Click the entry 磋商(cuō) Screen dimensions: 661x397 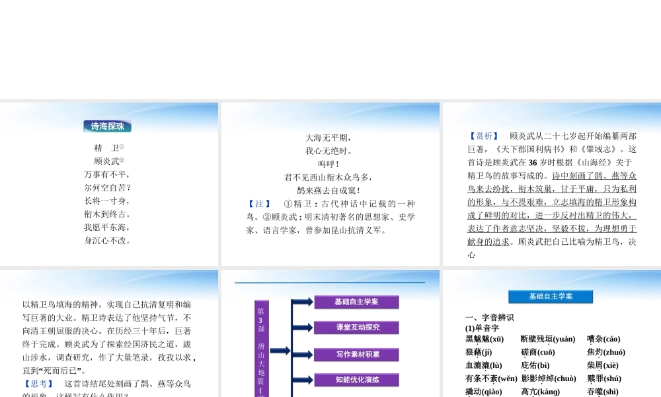point(538,352)
